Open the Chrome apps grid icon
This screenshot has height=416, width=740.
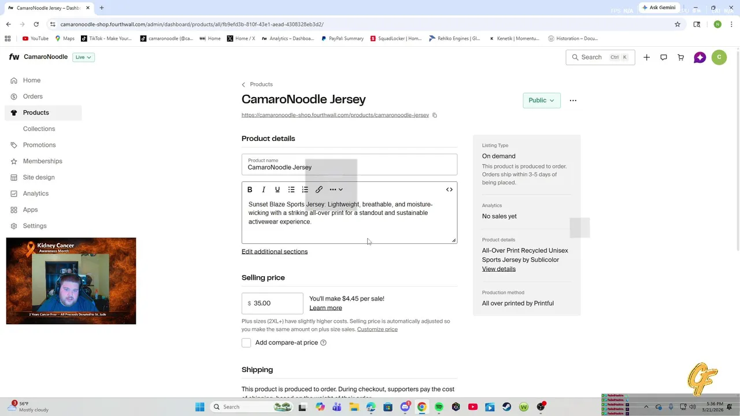click(x=8, y=39)
